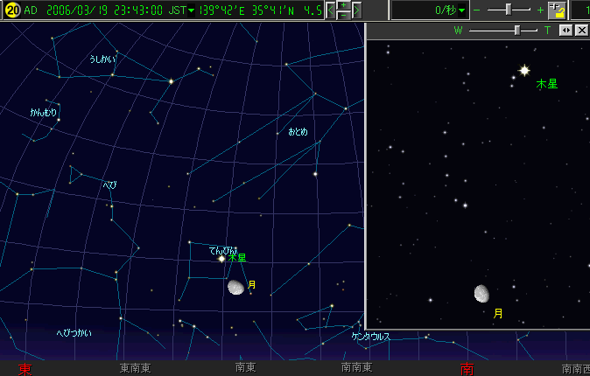This screenshot has height=376, width=590.
Task: Open the animation speed '0/秒' dropdown
Action: (462, 10)
